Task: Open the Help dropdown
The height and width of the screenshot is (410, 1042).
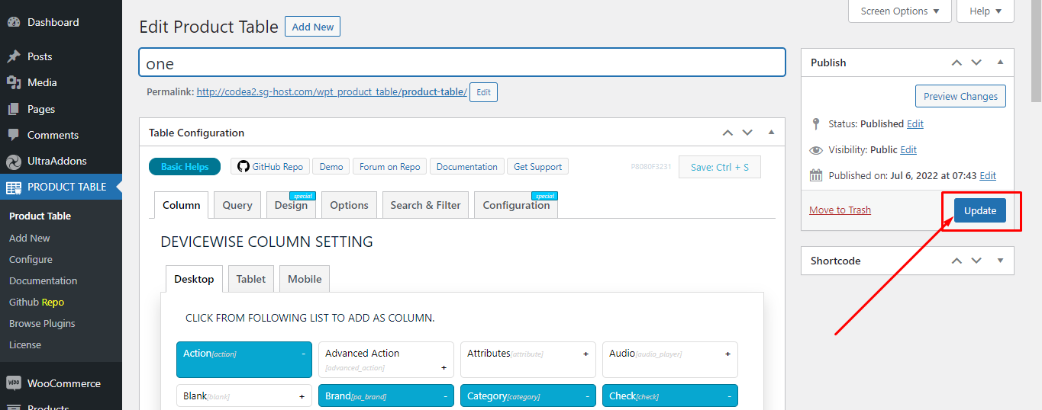Action: [986, 11]
